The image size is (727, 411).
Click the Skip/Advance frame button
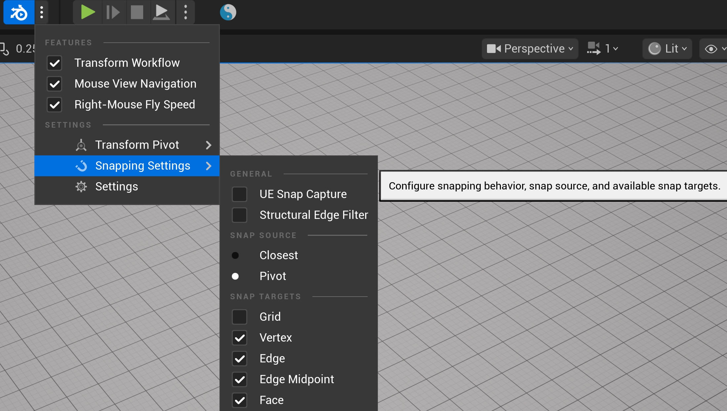113,13
